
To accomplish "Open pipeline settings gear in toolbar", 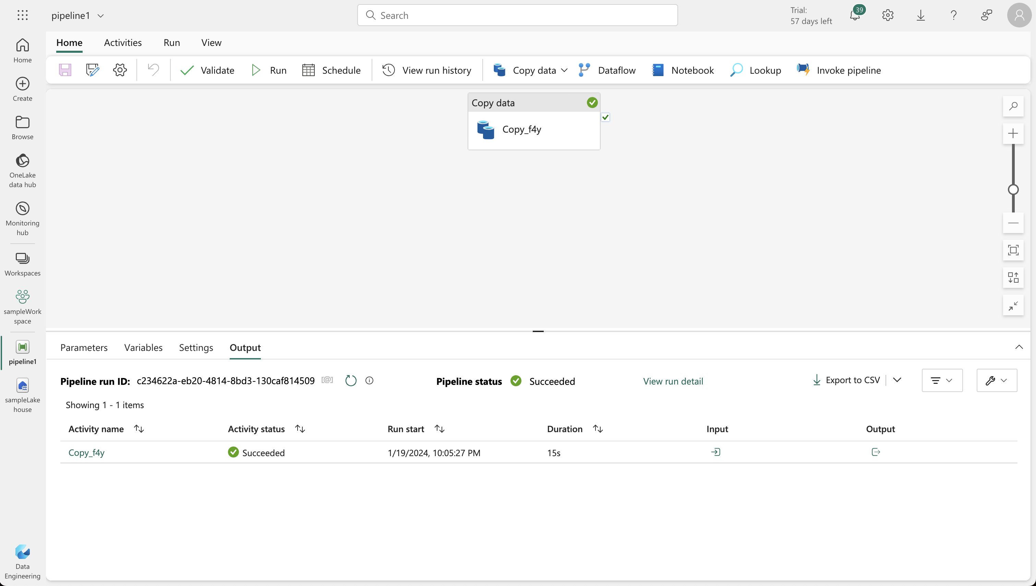I will click(120, 70).
